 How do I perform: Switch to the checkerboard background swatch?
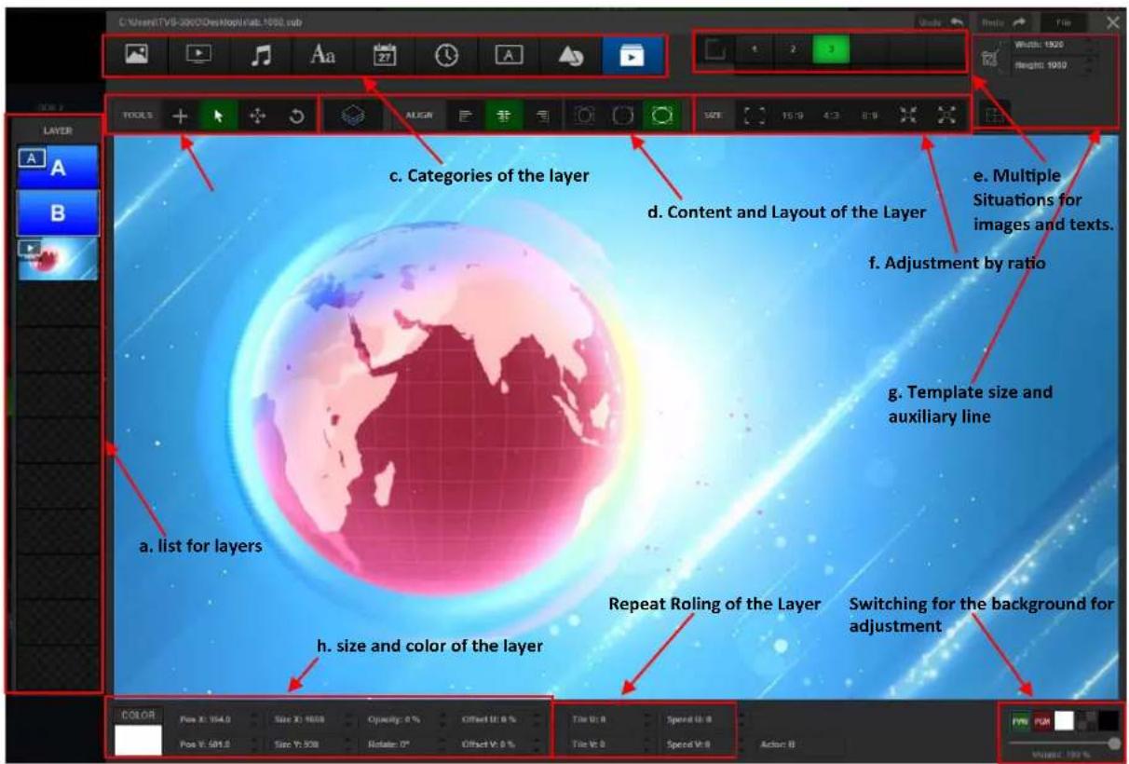1085,720
